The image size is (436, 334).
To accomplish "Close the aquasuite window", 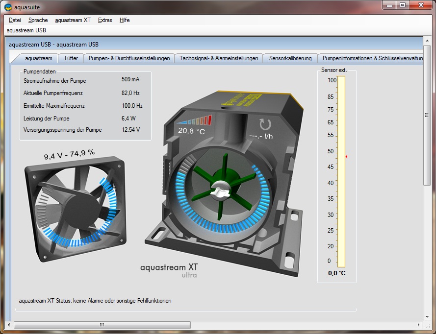I will (421, 5).
